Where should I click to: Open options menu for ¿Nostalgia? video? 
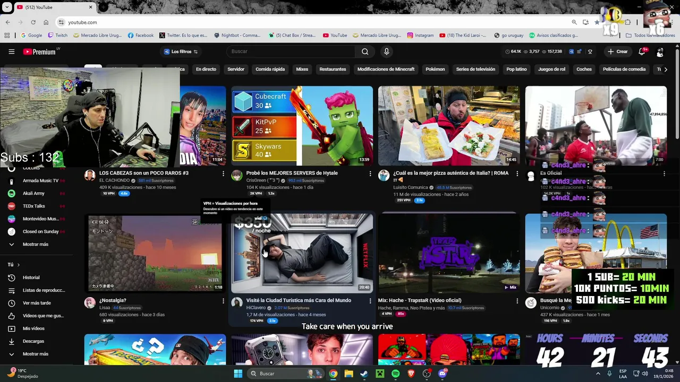223,301
